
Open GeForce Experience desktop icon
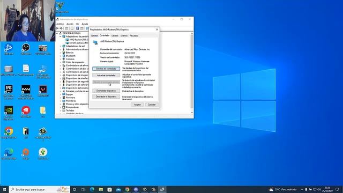9,113
